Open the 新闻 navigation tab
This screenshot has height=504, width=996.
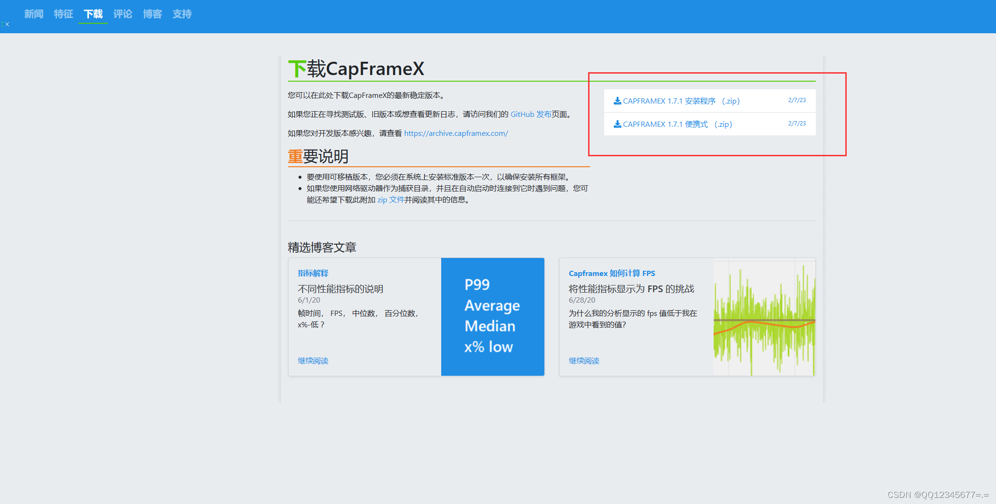click(x=34, y=14)
